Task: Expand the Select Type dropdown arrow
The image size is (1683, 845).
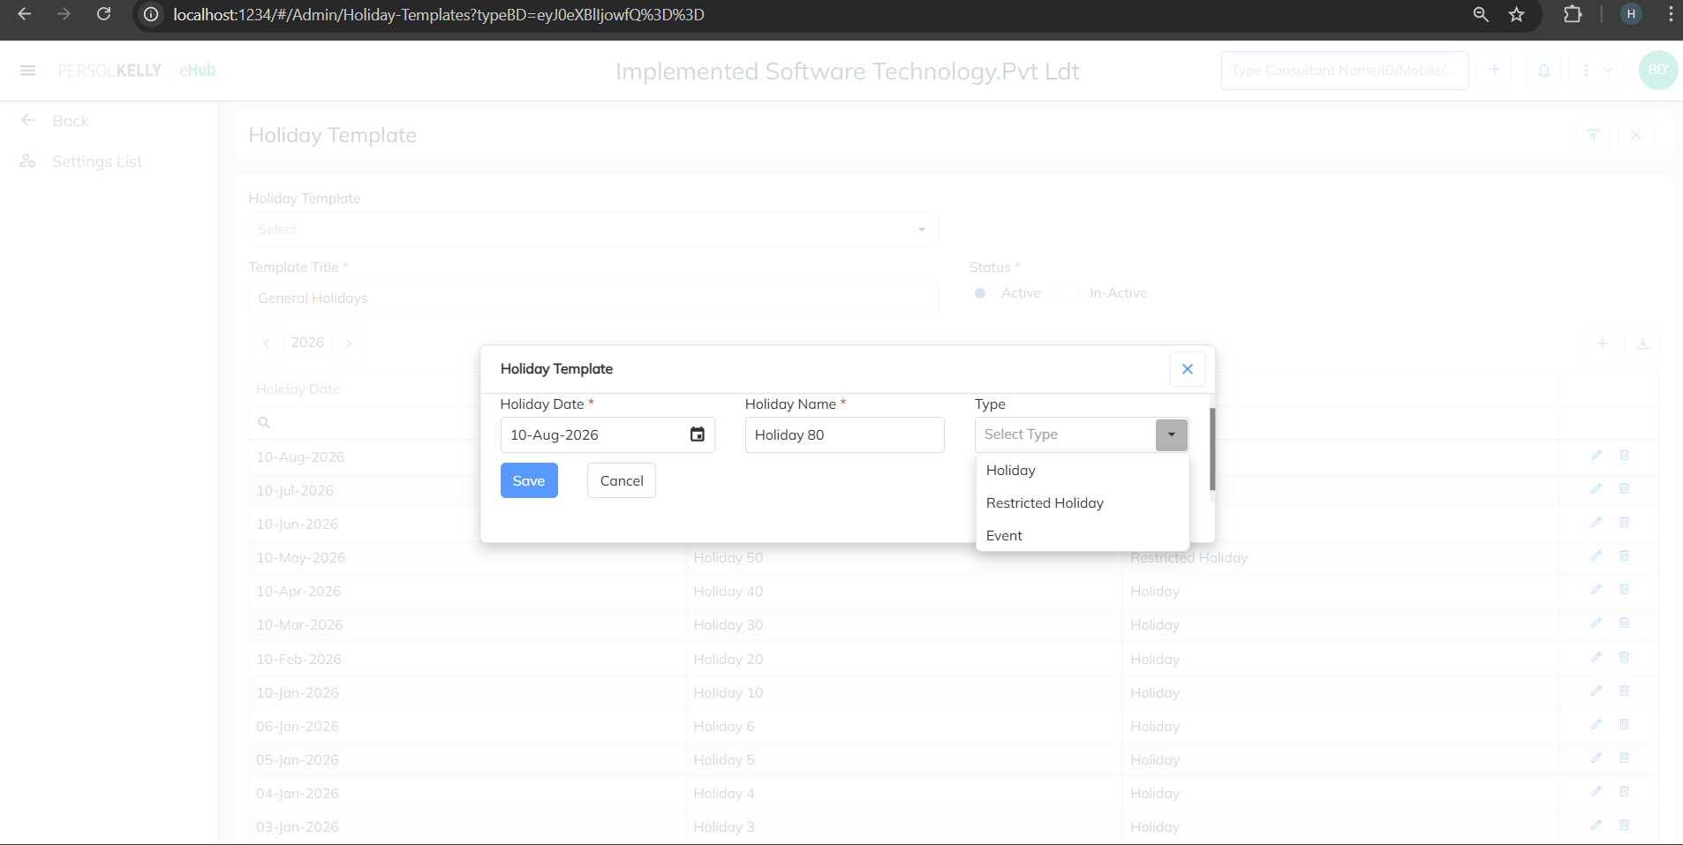Action: [x=1171, y=434]
